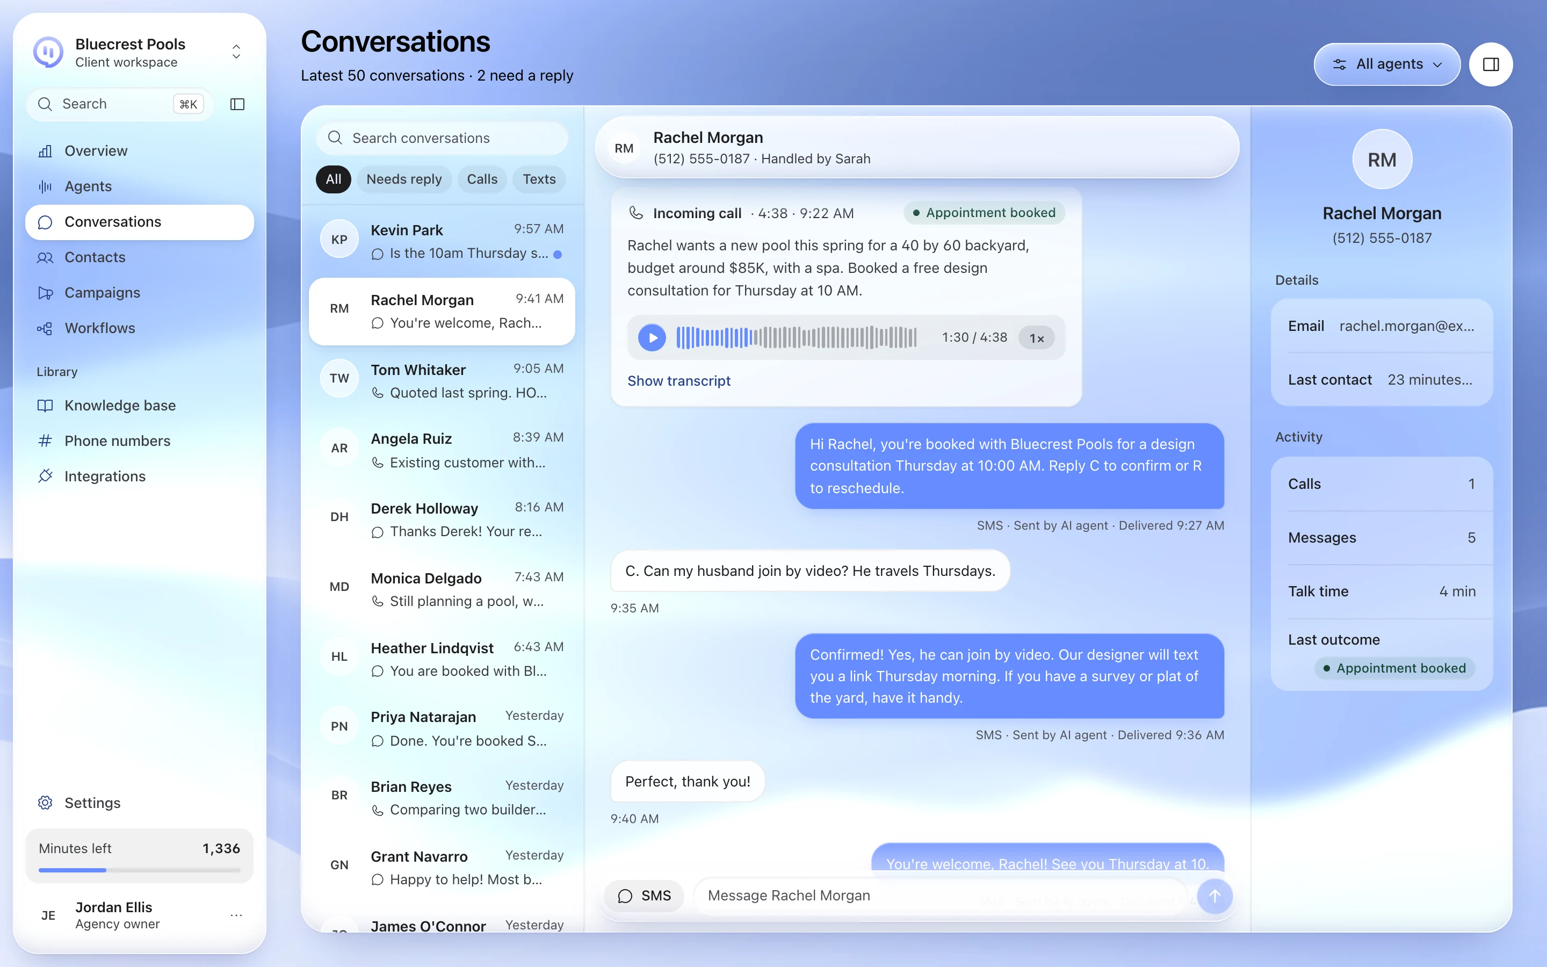
Task: Click the incoming call phone icon
Action: [x=636, y=213]
